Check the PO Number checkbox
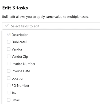This screenshot has width=100, height=104. point(9,85)
